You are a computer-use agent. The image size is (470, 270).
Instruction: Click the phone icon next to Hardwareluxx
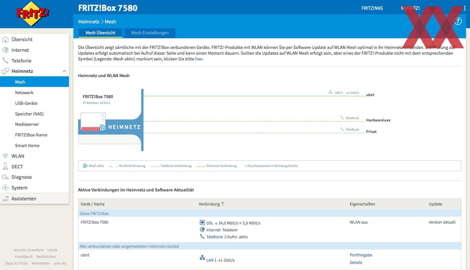tap(342, 118)
